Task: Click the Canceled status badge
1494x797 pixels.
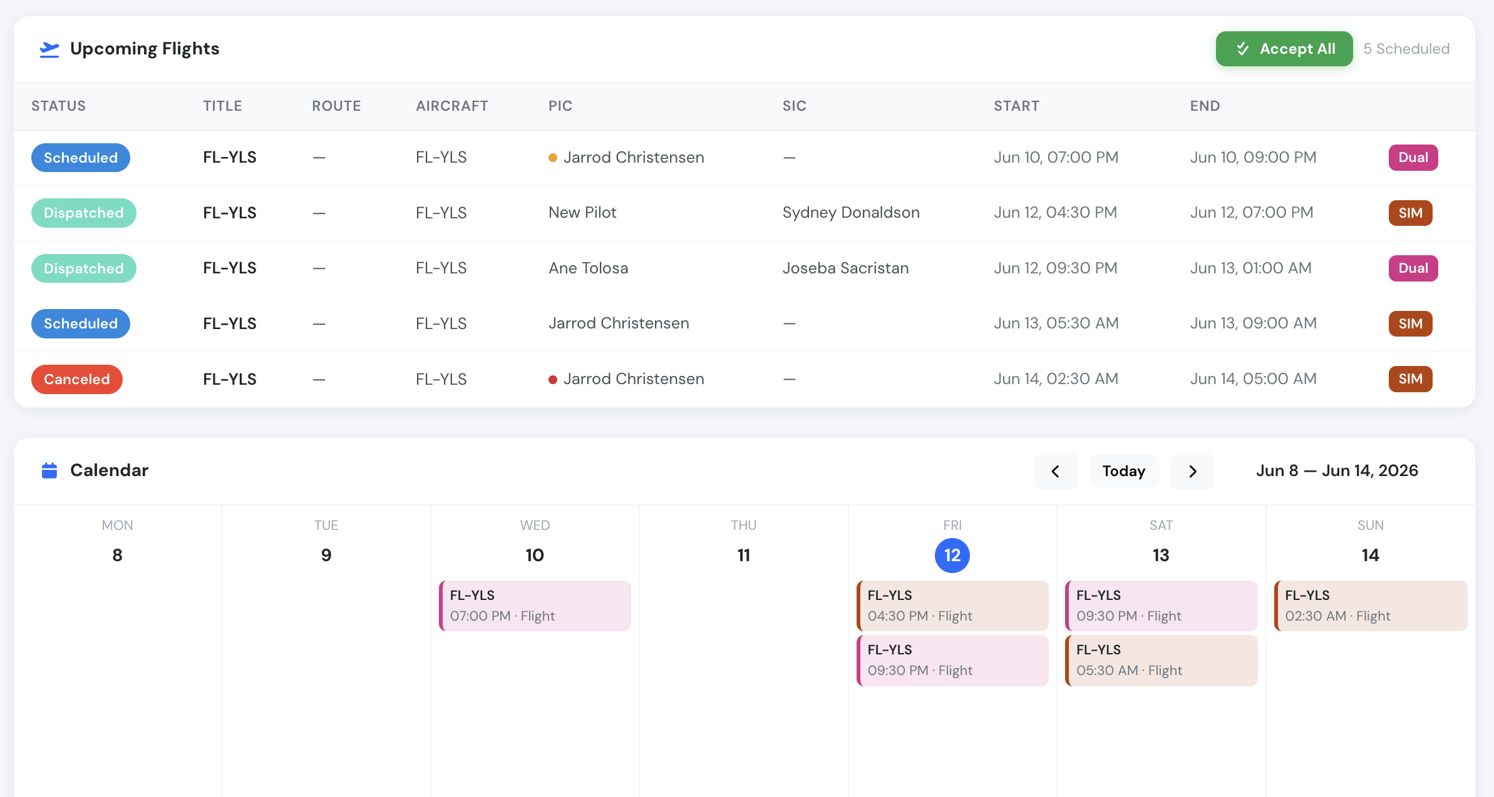Action: (77, 379)
